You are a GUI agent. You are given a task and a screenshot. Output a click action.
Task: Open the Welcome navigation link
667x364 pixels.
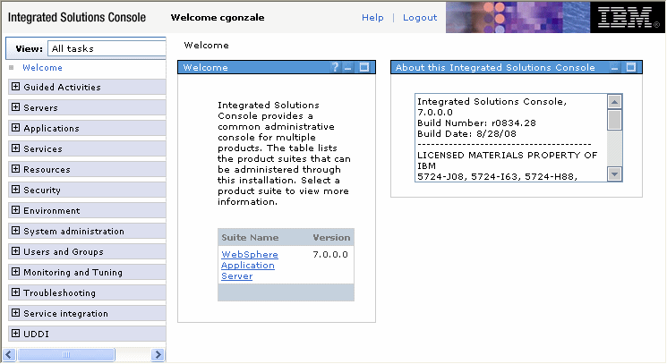(43, 68)
